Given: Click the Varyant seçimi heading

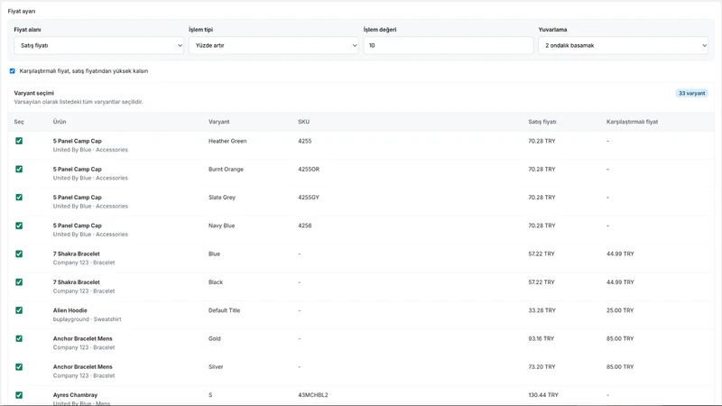Looking at the screenshot, I should point(33,93).
